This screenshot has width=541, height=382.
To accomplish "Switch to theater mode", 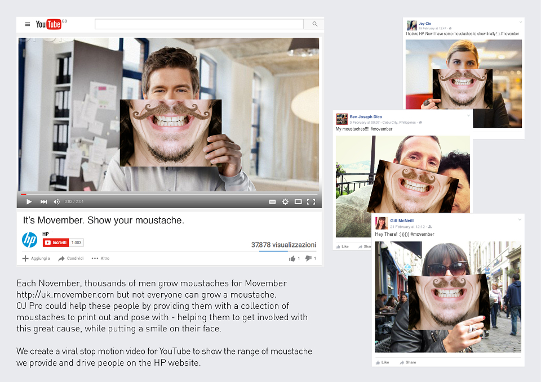I will tap(298, 202).
